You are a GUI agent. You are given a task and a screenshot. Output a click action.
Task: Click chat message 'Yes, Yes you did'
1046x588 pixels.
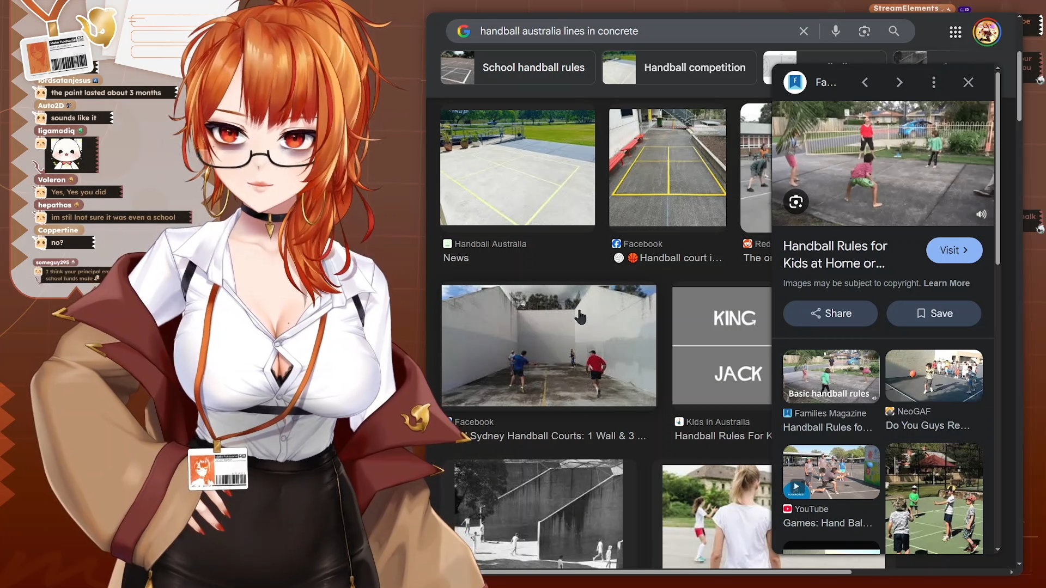click(78, 192)
